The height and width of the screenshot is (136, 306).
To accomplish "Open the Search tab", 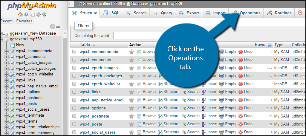I will 136,13.
